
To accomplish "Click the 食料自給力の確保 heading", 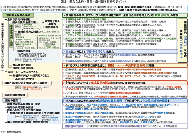I will [28, 32].
